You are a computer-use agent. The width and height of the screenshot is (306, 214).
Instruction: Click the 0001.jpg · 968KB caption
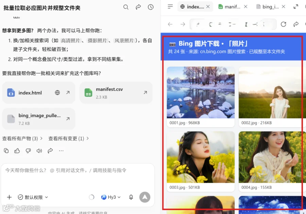tap(185, 123)
